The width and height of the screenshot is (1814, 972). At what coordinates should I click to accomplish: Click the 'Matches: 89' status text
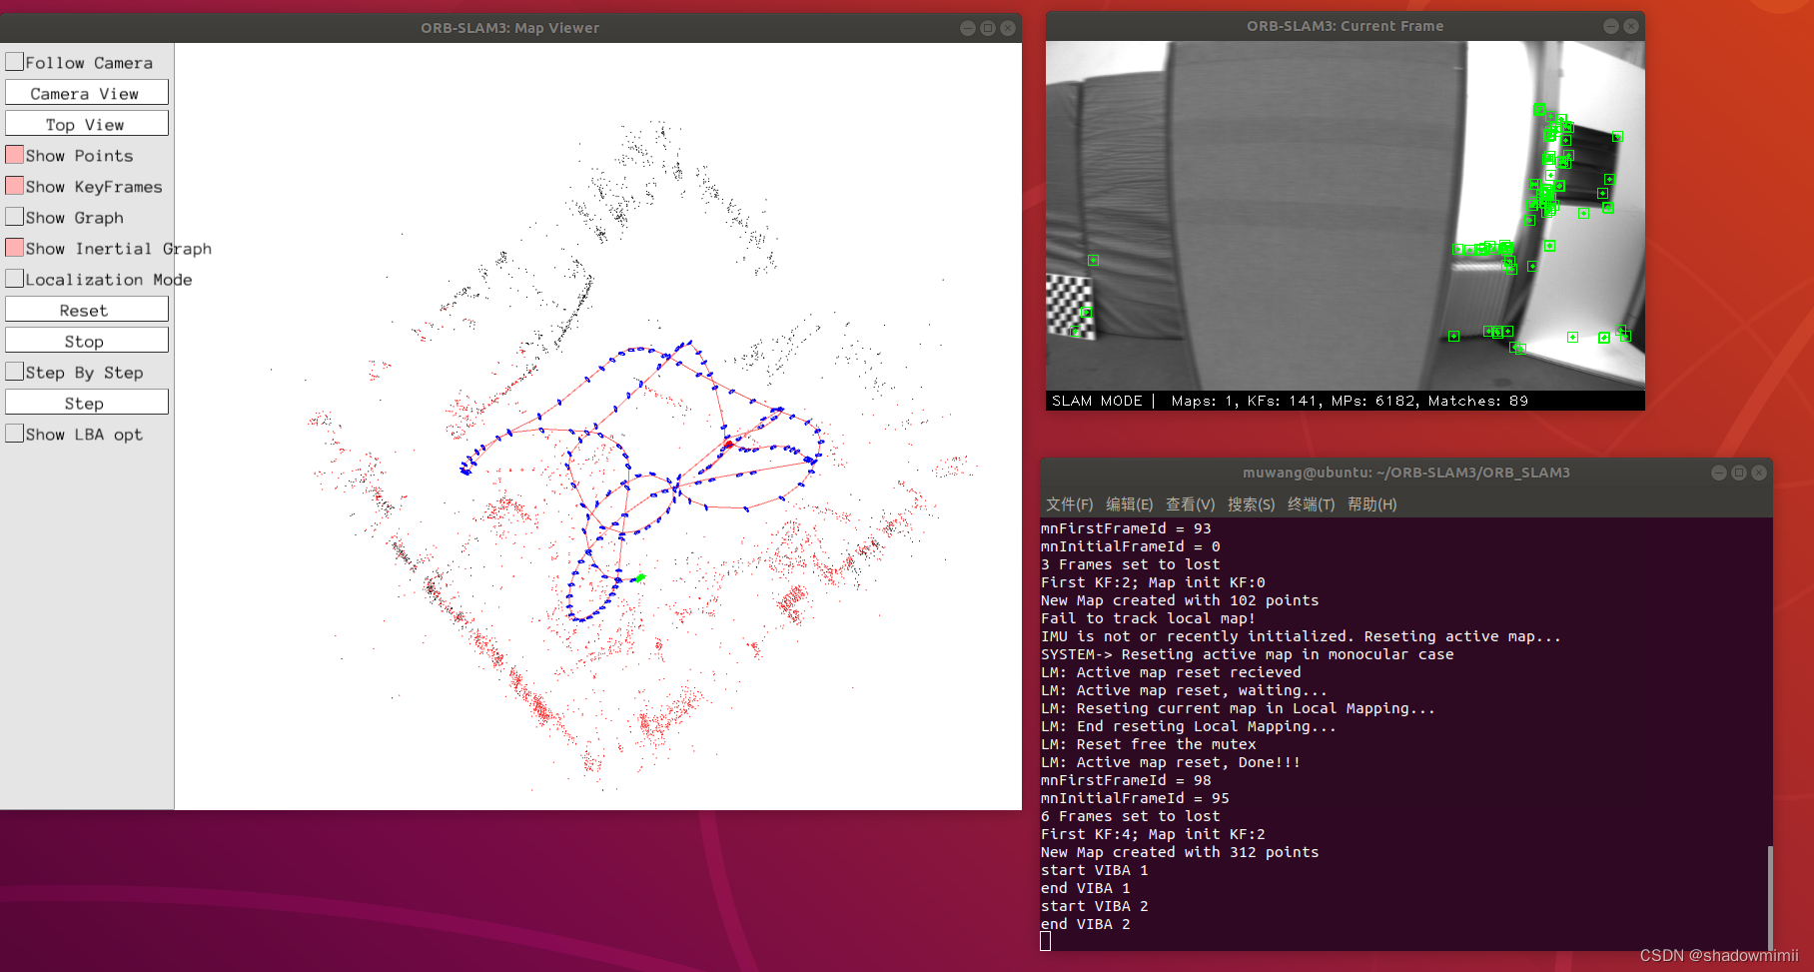(x=1477, y=401)
